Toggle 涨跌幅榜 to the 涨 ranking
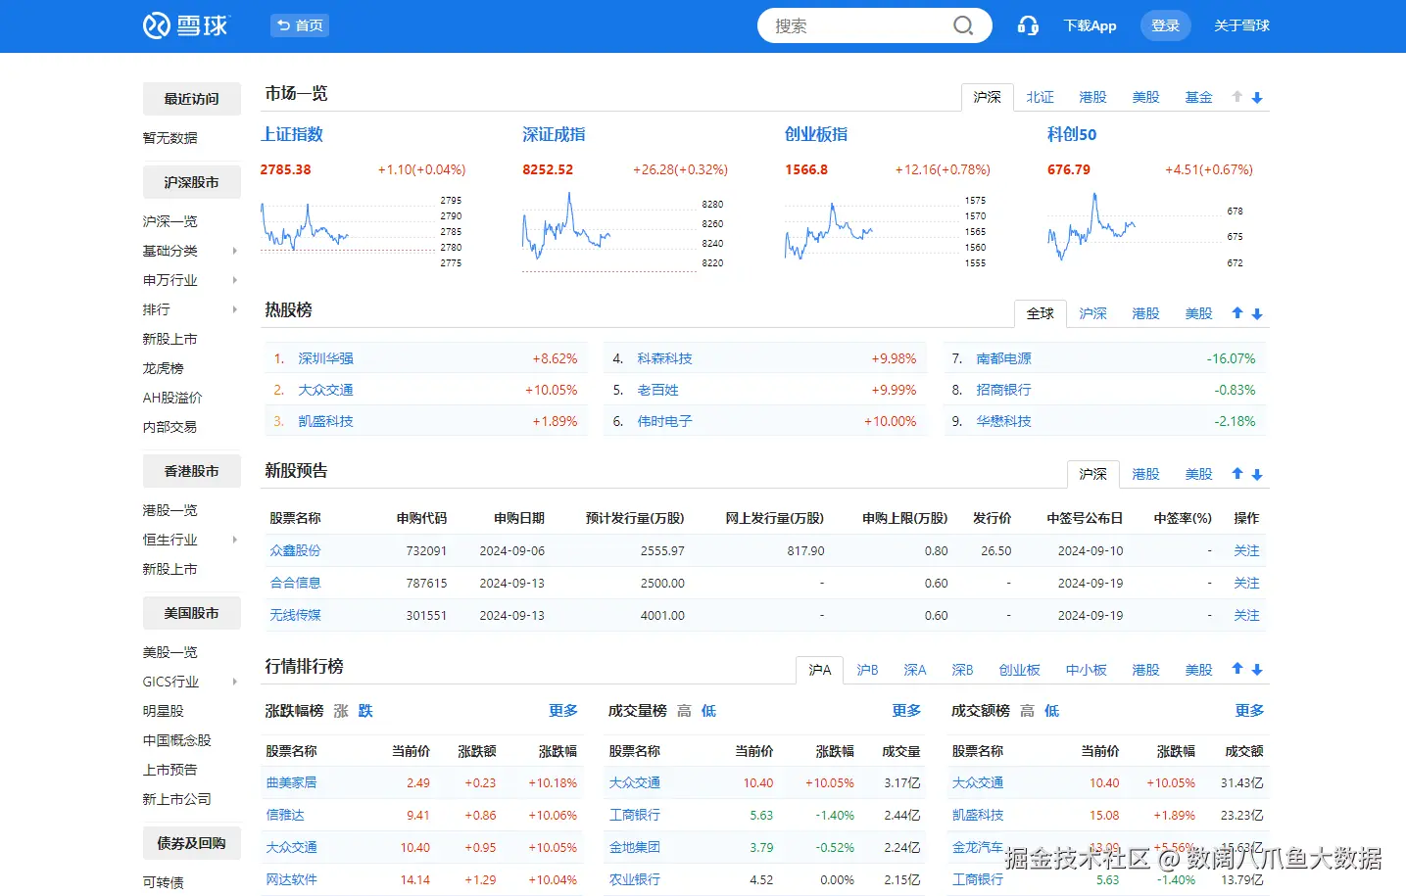This screenshot has width=1406, height=896. [x=341, y=711]
